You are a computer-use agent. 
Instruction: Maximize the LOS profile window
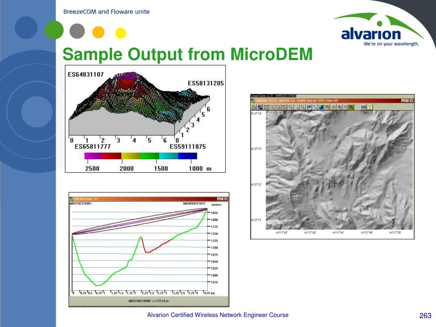[222, 199]
